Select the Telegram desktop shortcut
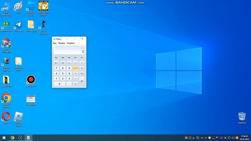The image size is (251, 141). [18, 26]
